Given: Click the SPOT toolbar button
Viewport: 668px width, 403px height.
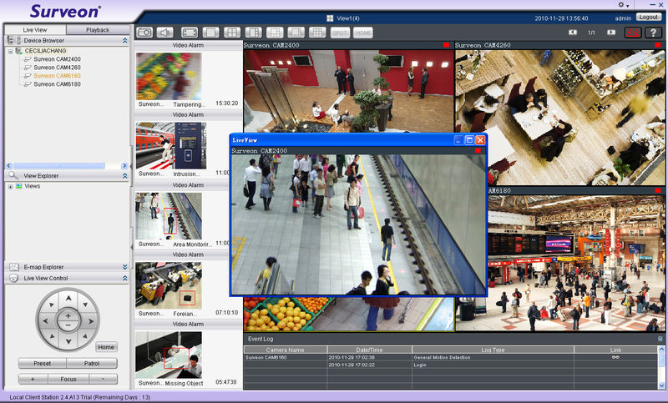Looking at the screenshot, I should tap(340, 33).
